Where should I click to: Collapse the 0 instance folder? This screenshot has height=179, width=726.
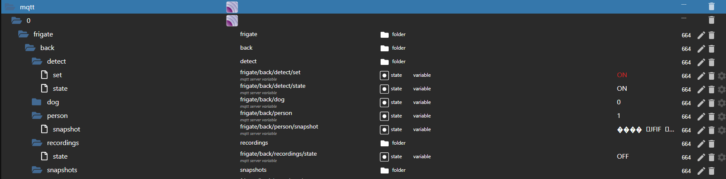17,20
